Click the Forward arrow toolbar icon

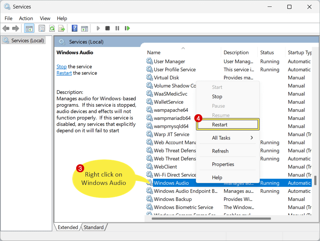coord(16,28)
